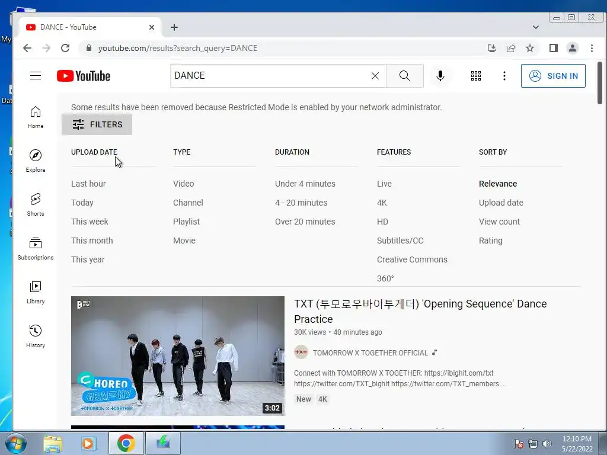Enable the Live feature filter
This screenshot has width=607, height=455.
[384, 184]
